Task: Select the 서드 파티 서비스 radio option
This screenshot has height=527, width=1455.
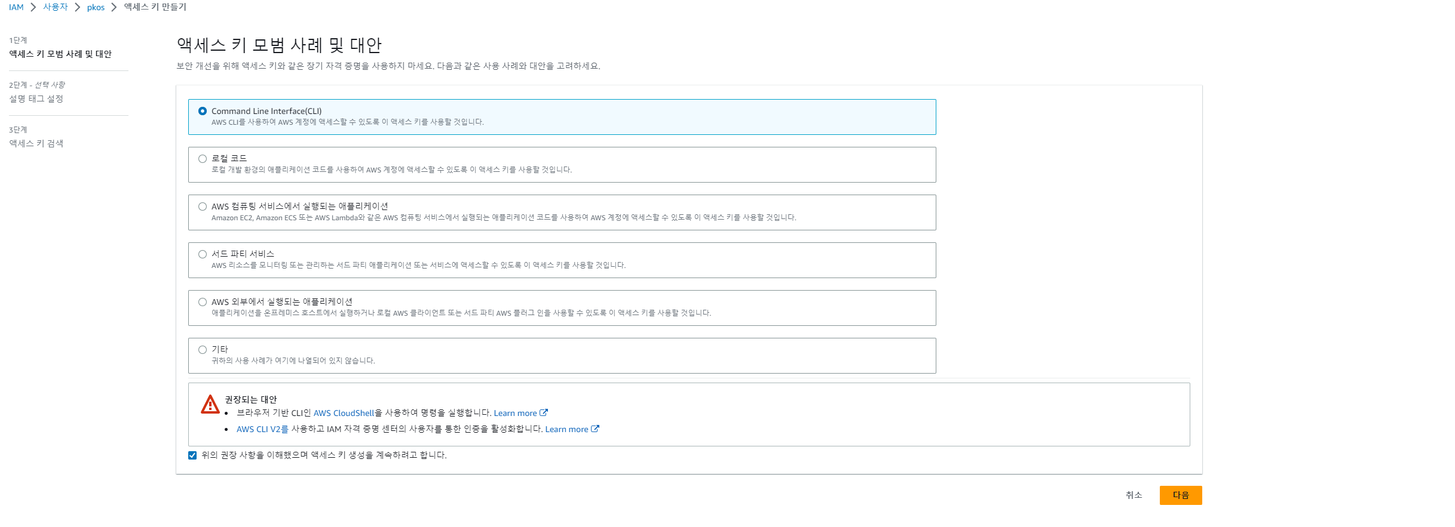Action: pyautogui.click(x=203, y=254)
